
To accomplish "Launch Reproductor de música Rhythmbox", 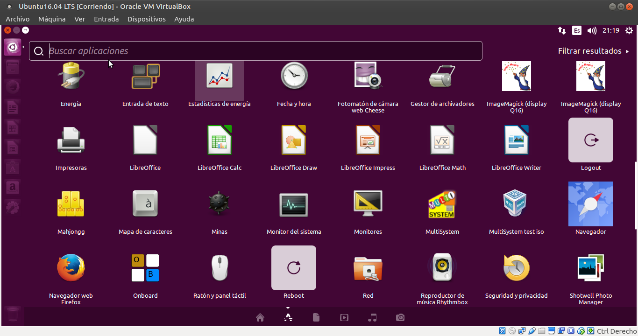I will tap(442, 268).
